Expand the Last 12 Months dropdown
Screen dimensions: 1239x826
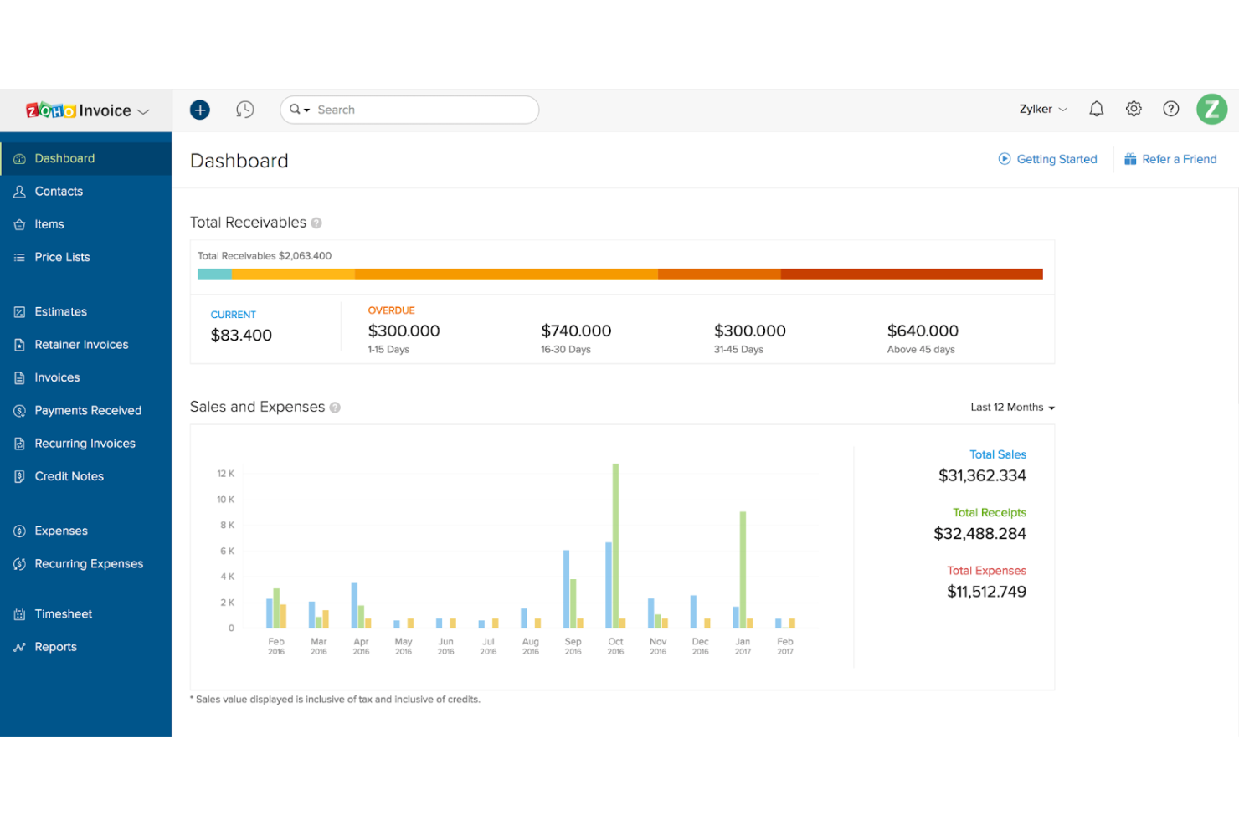1011,407
